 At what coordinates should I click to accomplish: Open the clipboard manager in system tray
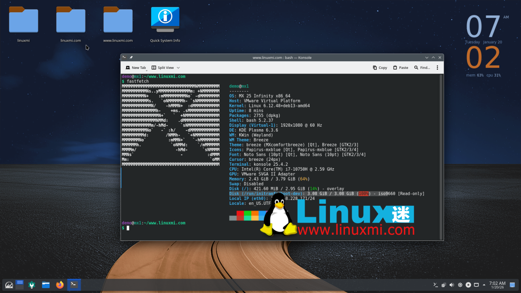(443, 284)
